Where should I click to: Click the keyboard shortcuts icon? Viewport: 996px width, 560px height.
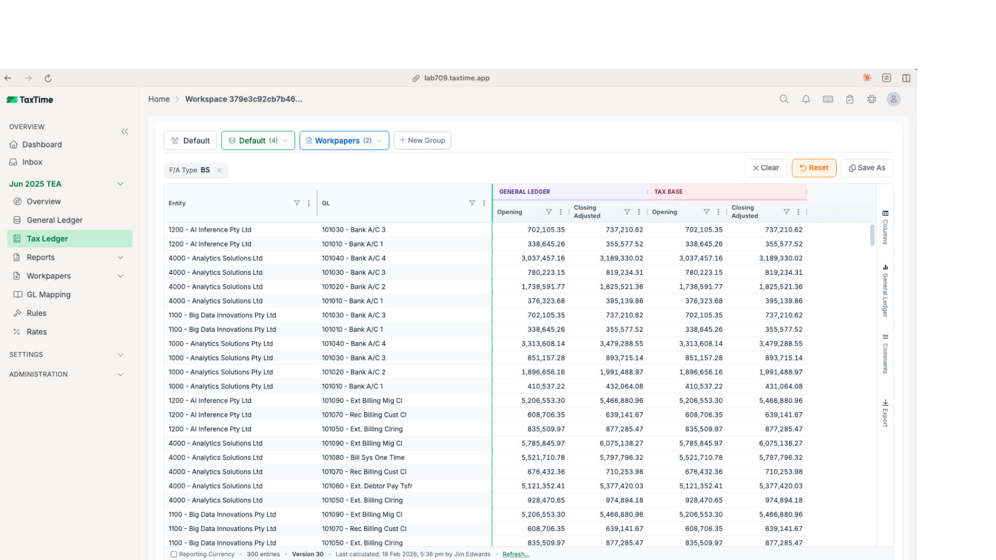pyautogui.click(x=828, y=99)
